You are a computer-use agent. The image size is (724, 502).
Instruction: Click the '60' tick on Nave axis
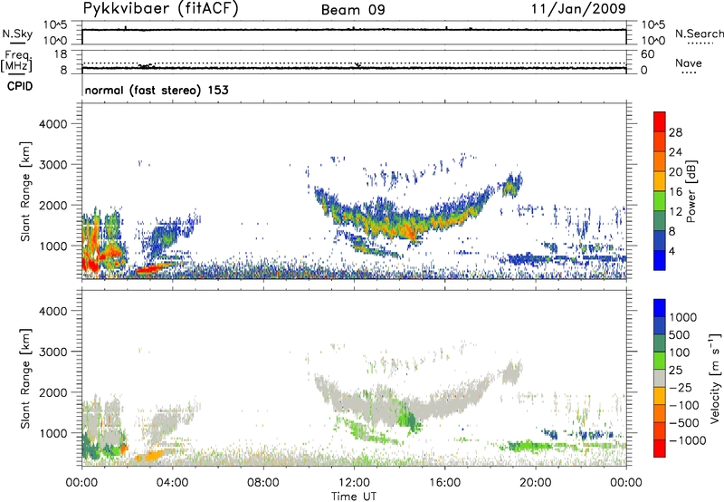[x=648, y=54]
